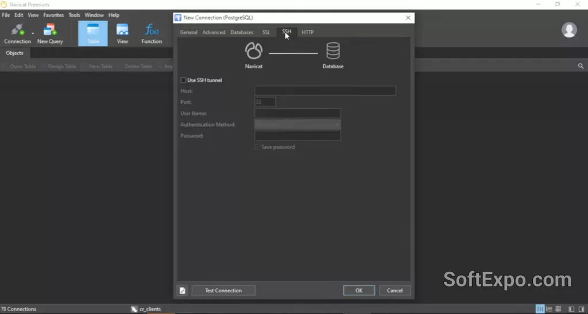Click the SSH Port field
Screen dimensions: 588x314
pos(265,102)
